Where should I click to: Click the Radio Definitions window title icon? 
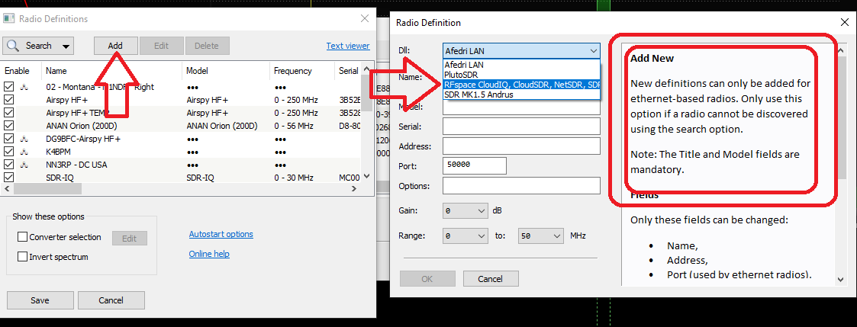(9, 18)
